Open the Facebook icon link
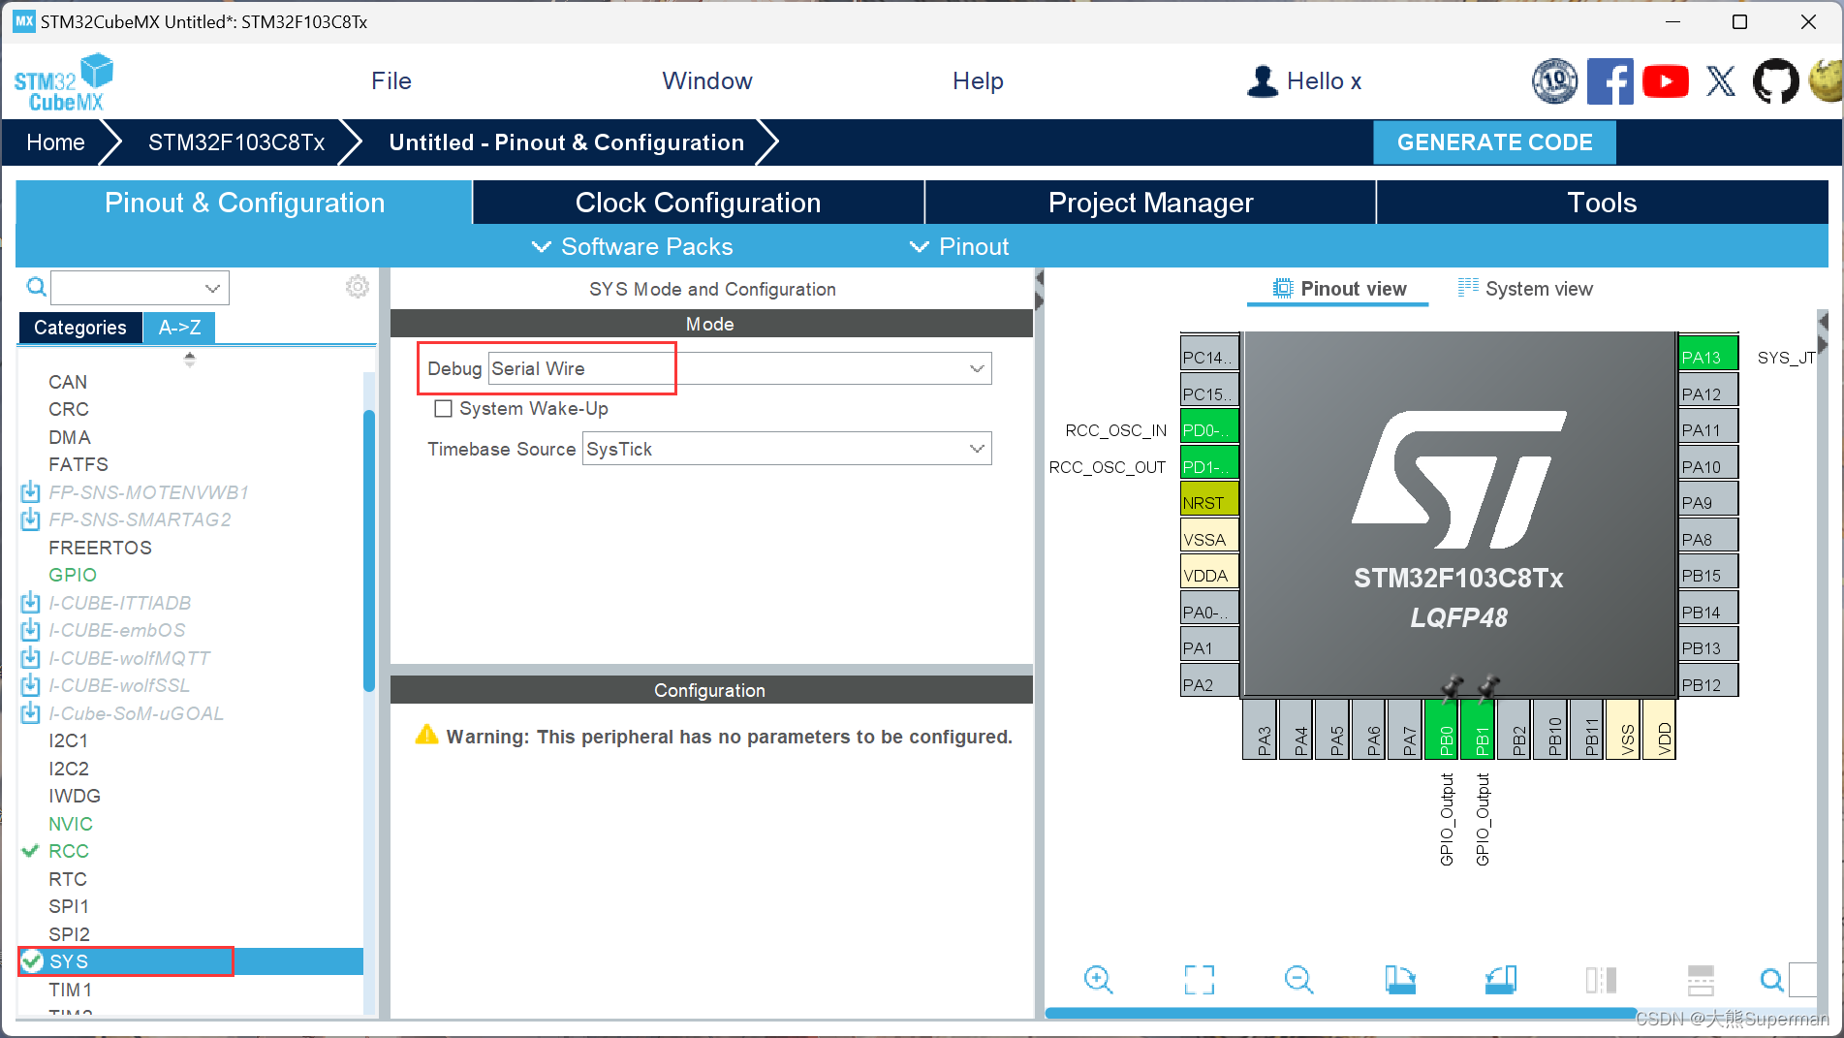This screenshot has width=1844, height=1038. [x=1610, y=81]
